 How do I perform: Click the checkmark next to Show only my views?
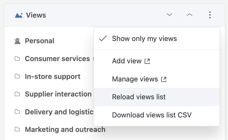coord(103,38)
